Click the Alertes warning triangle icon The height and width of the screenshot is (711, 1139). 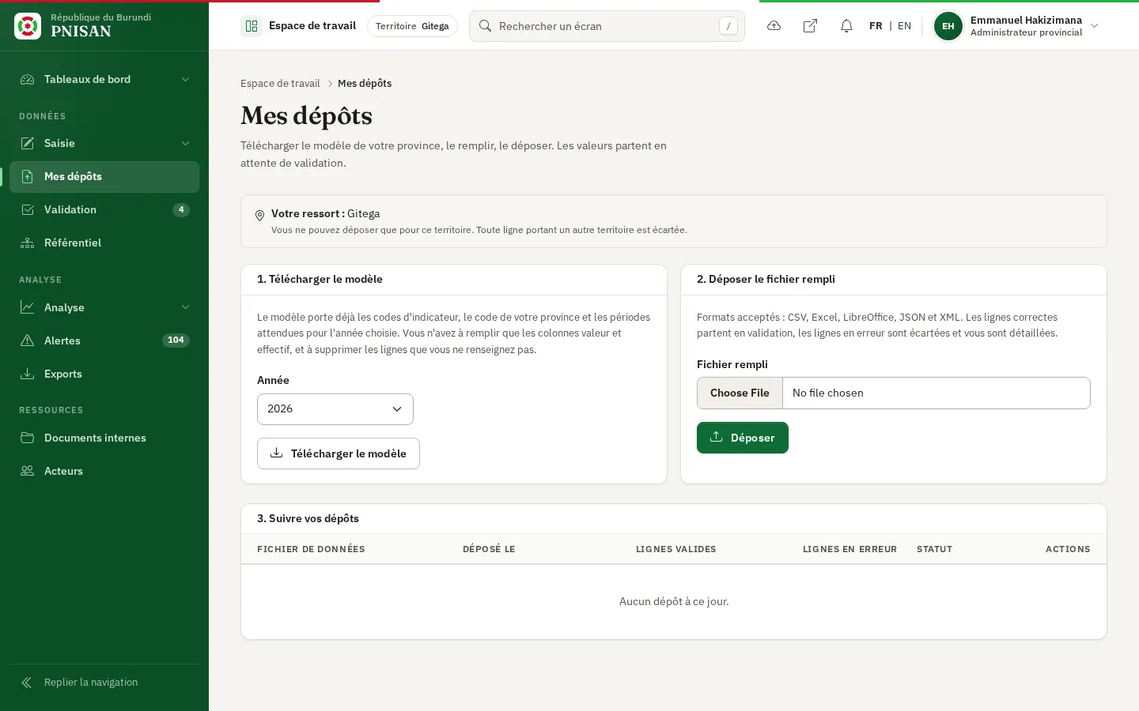(27, 340)
